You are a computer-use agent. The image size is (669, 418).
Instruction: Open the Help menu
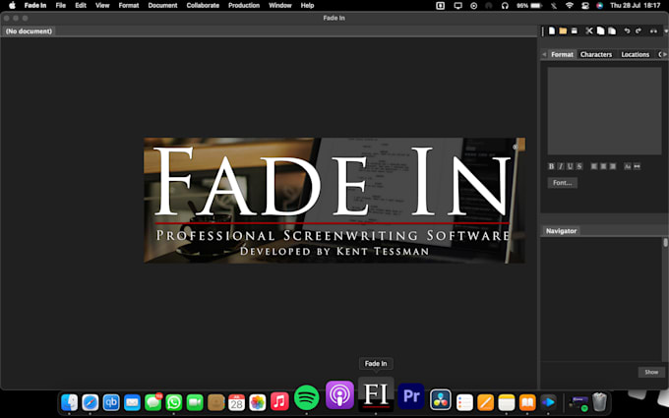(307, 6)
